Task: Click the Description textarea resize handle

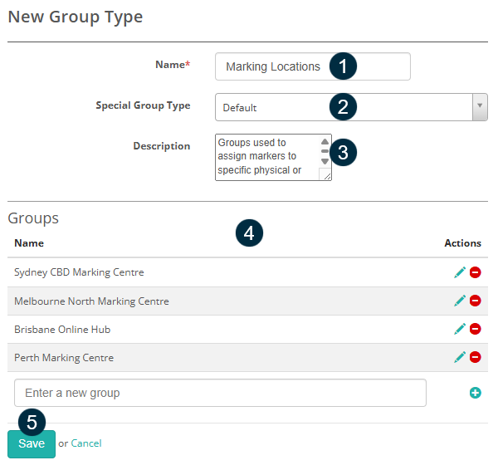Action: pyautogui.click(x=326, y=176)
